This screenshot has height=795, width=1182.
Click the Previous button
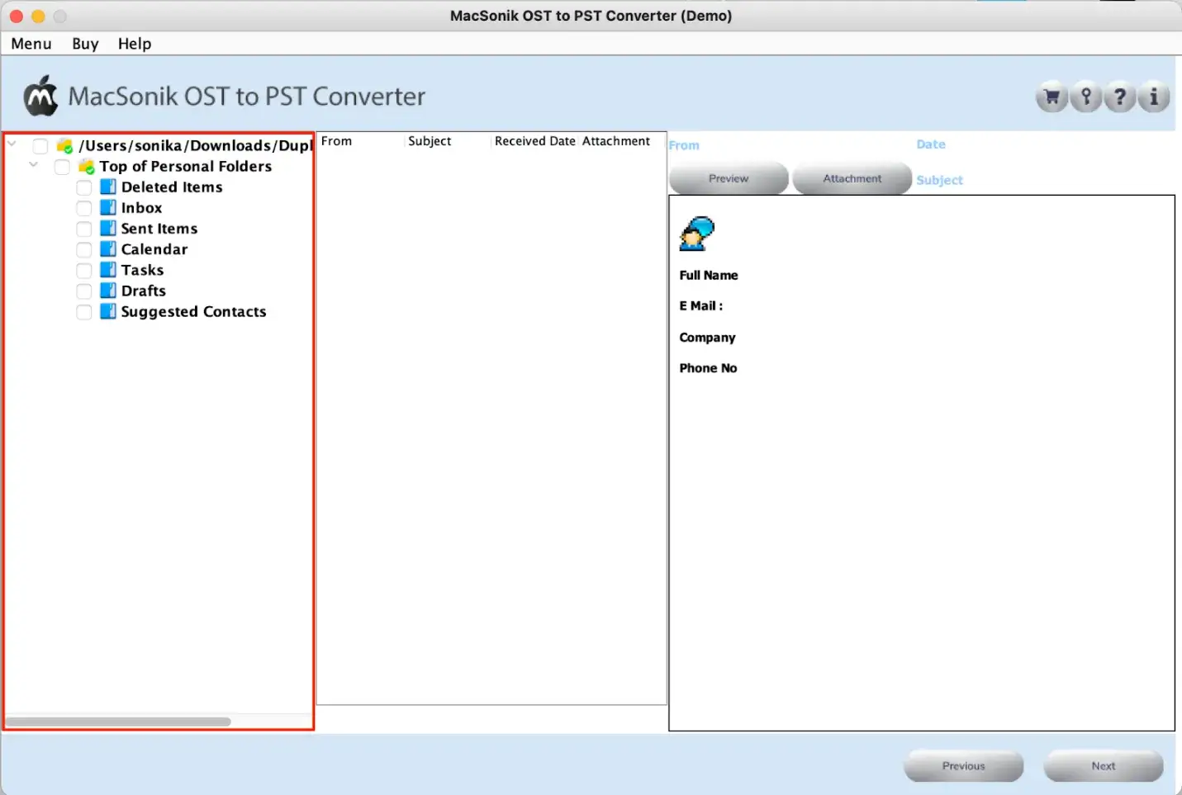coord(964,766)
